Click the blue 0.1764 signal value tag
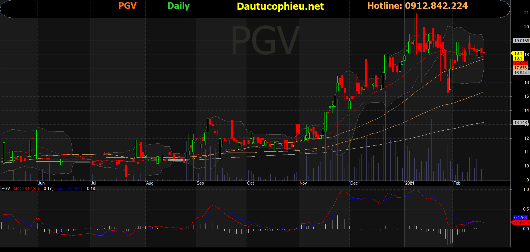 [520, 218]
